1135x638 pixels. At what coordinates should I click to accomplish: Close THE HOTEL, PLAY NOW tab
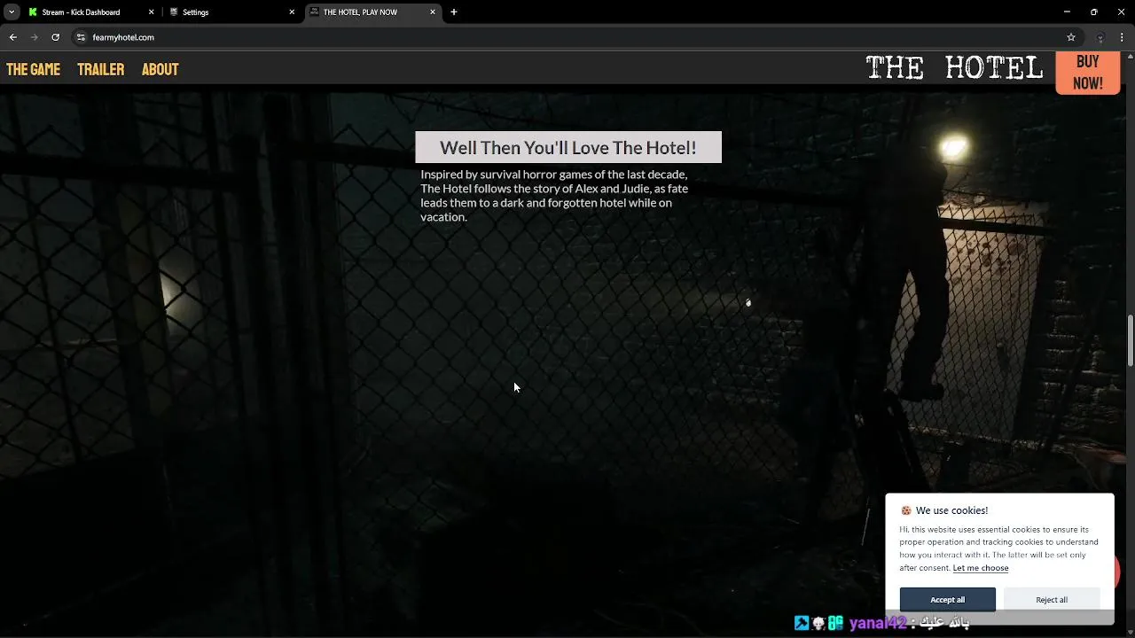(433, 12)
